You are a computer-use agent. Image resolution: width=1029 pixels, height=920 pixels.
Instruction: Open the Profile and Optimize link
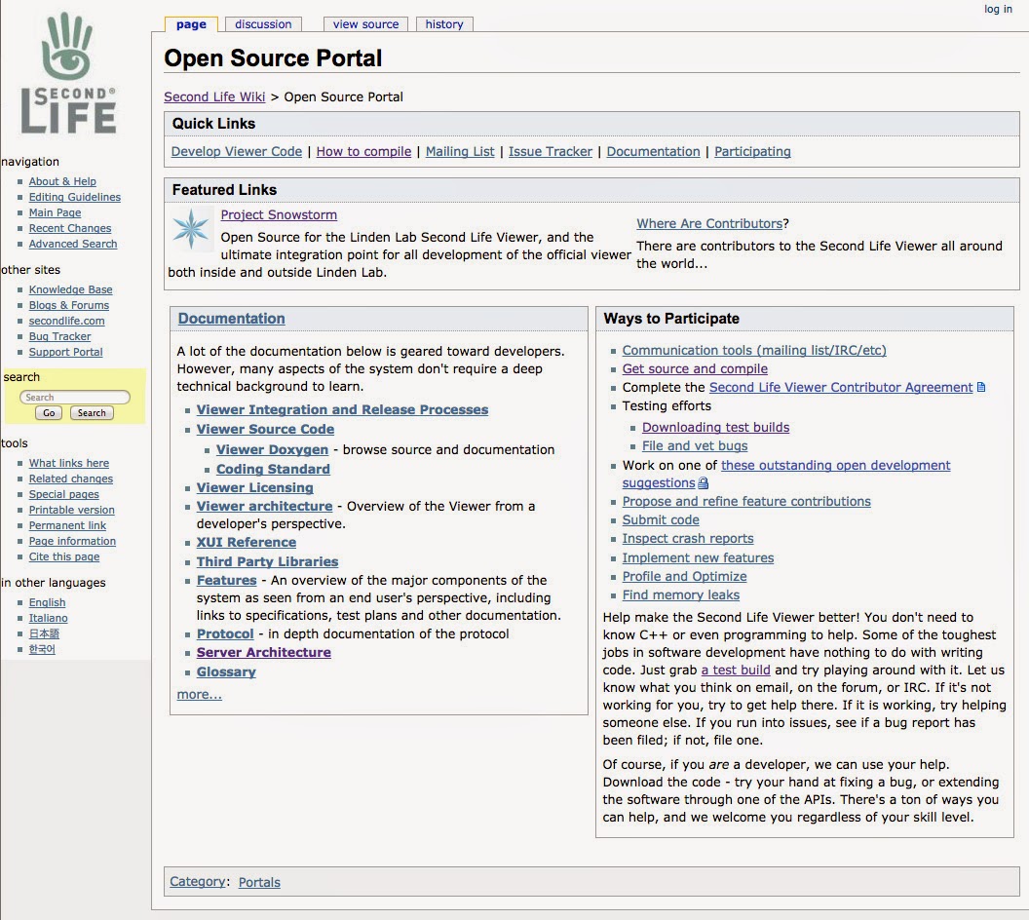coord(684,577)
